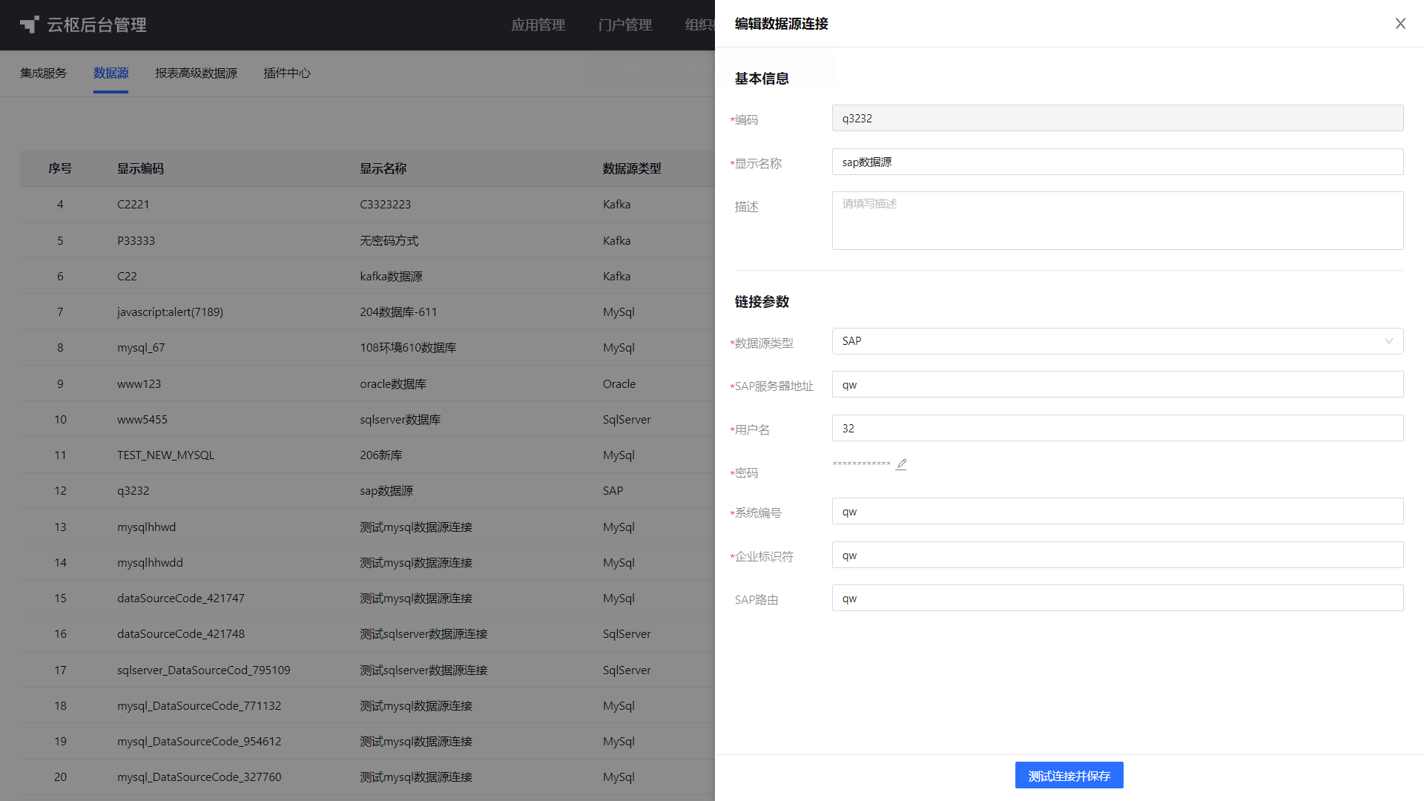Click the 显示编码 column header
The width and height of the screenshot is (1424, 801).
140,168
